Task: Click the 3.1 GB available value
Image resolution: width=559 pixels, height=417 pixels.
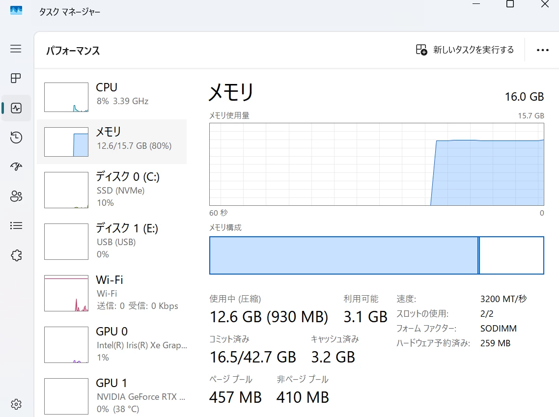Action: pyautogui.click(x=365, y=316)
